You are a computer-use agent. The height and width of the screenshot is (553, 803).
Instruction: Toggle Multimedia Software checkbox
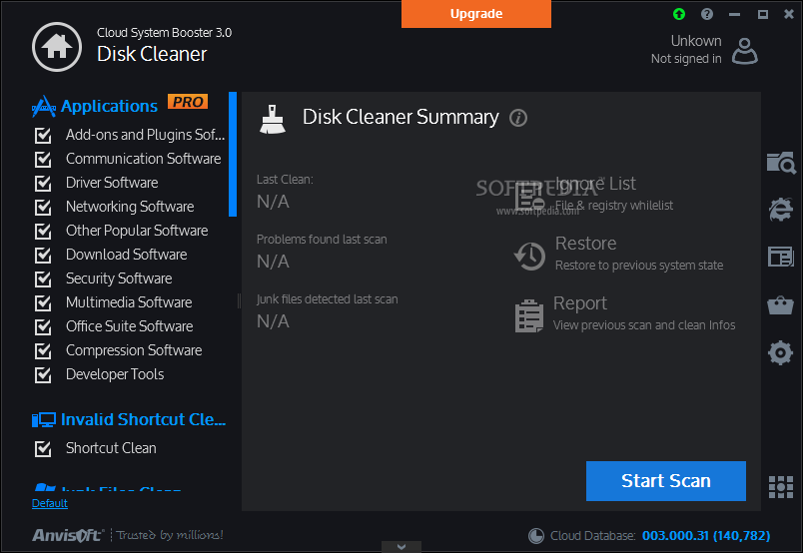coord(43,303)
